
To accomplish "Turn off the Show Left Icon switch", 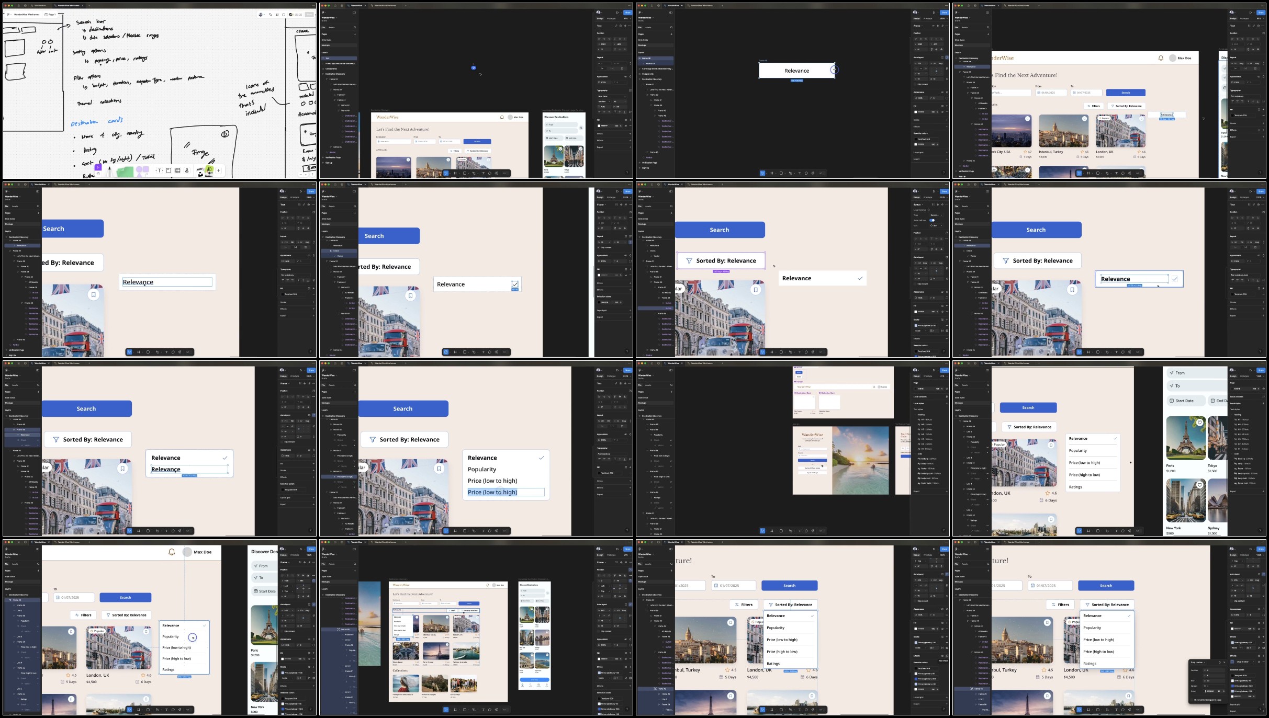I will tap(932, 220).
